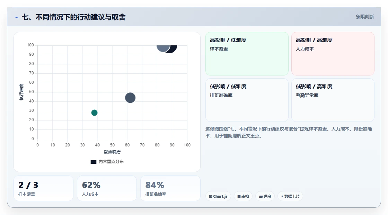Open the 高影响 / 高难度 quadrant card
388x215 pixels.
tap(333, 54)
